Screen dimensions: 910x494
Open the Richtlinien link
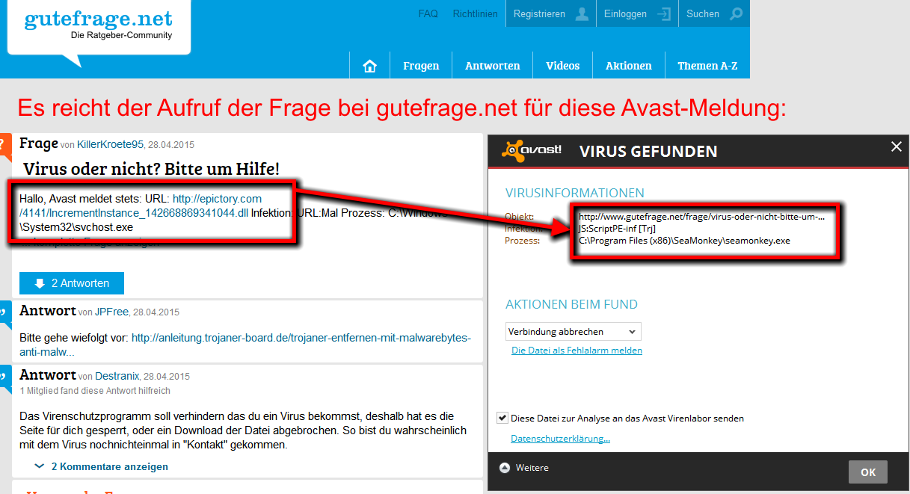click(x=475, y=13)
